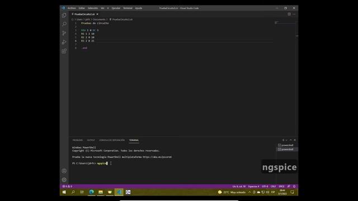Change language mode via SPICE status entry
This screenshot has height=201, width=358.
[281, 186]
